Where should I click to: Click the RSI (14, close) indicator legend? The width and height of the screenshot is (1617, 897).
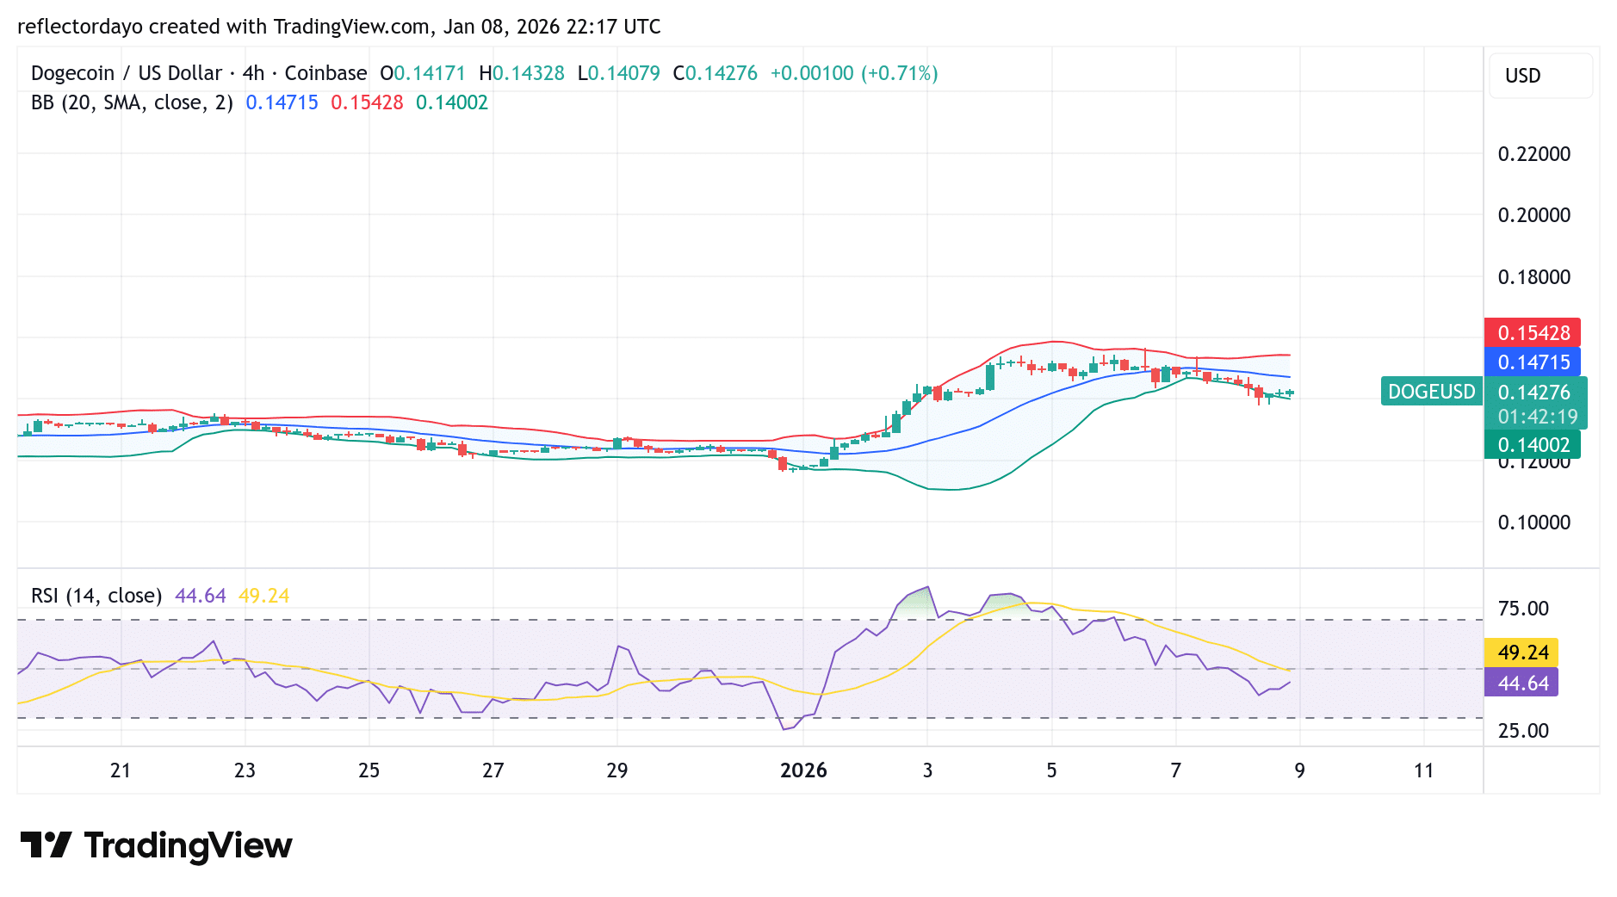(96, 596)
